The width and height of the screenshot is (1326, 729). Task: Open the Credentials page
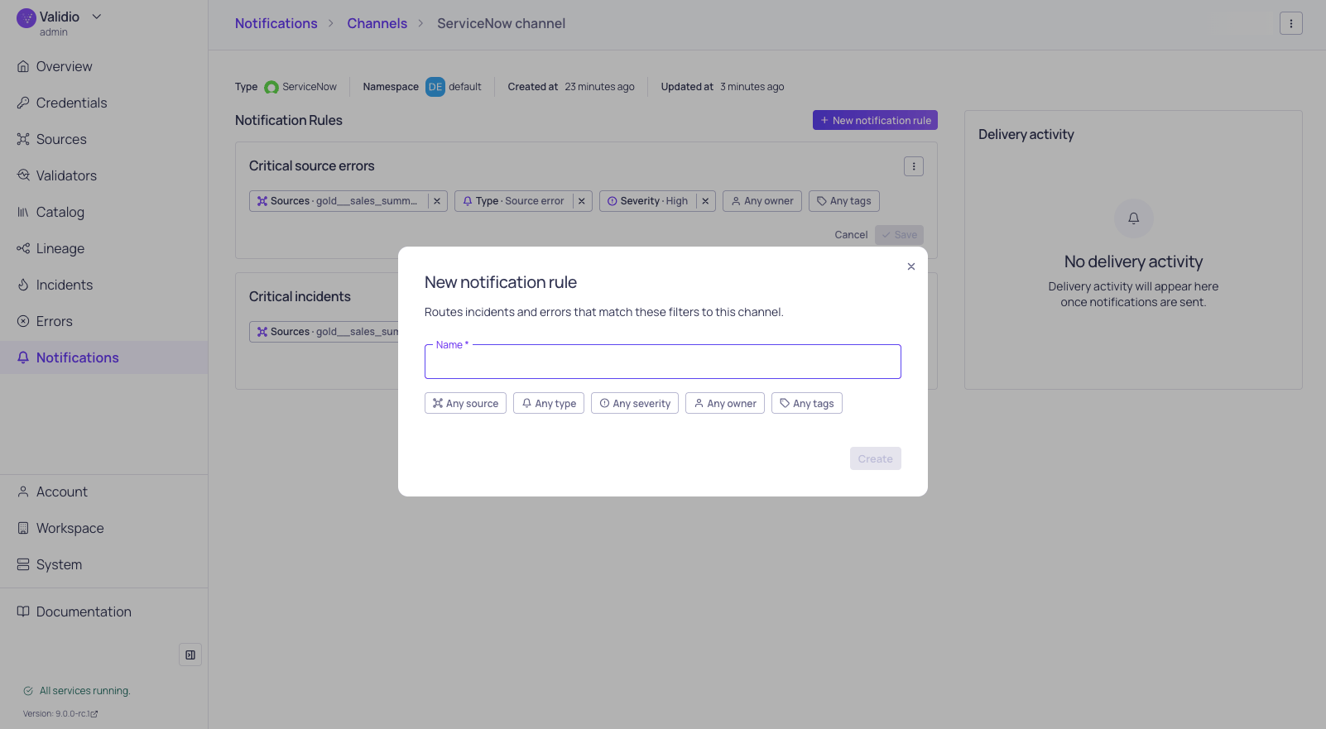pos(104,103)
